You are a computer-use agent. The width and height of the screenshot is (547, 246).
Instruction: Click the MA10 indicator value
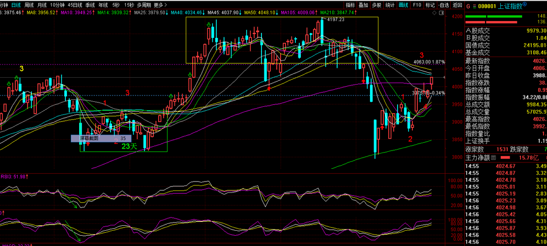pyautogui.click(x=78, y=13)
